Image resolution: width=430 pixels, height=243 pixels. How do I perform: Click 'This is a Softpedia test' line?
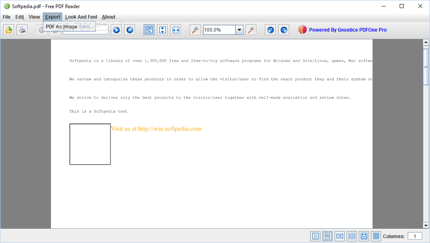(x=98, y=111)
